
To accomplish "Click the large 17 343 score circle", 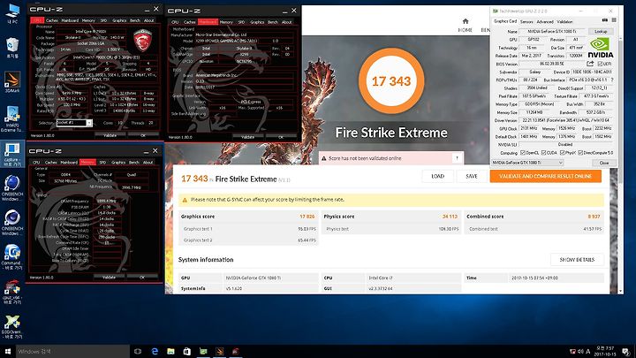I will pos(391,81).
